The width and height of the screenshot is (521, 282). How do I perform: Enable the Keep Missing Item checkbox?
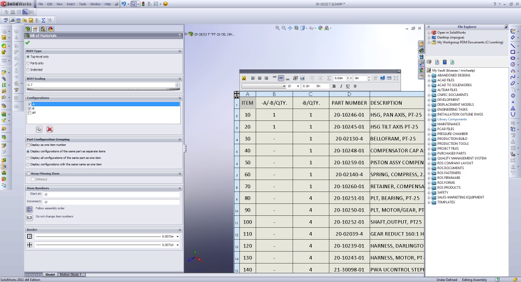click(x=29, y=174)
